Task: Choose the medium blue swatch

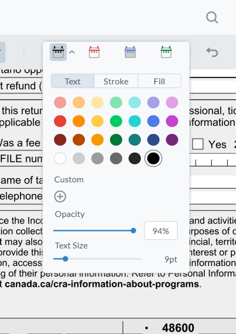Action: [153, 121]
